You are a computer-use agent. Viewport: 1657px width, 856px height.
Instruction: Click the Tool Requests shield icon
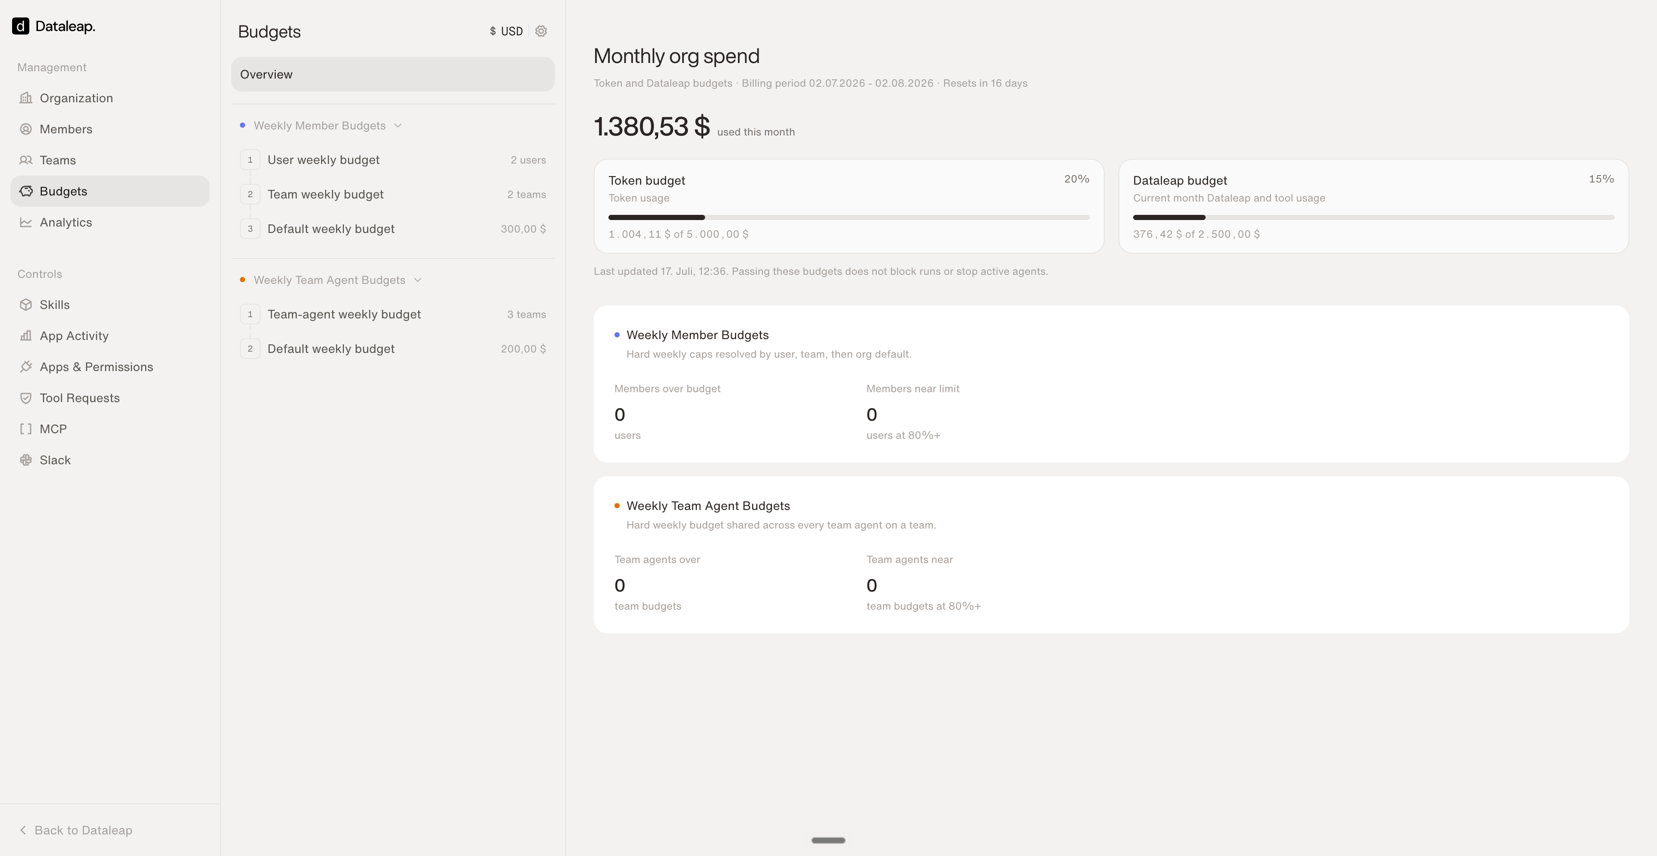point(26,398)
